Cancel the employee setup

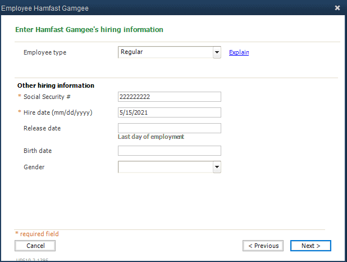(35, 246)
